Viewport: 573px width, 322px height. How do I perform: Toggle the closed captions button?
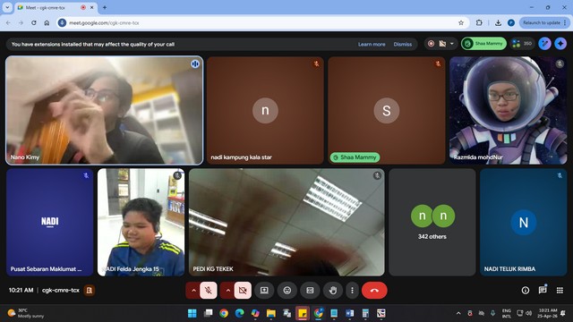pos(310,290)
